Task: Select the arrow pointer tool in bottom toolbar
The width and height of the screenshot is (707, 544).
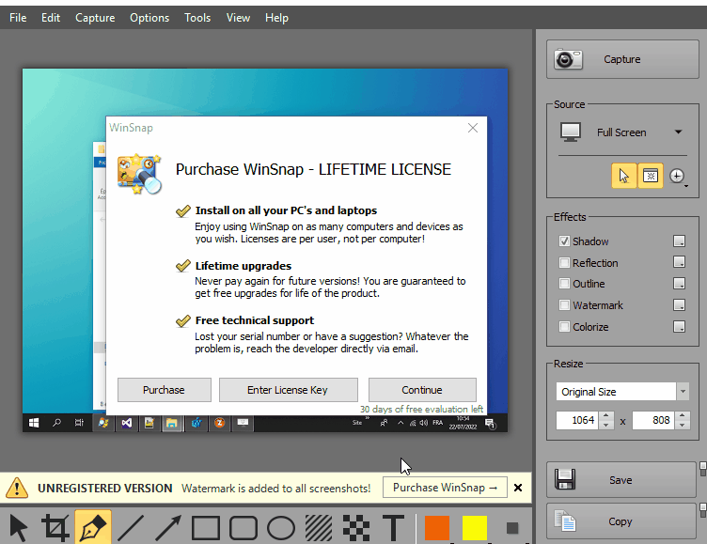Action: tap(19, 527)
